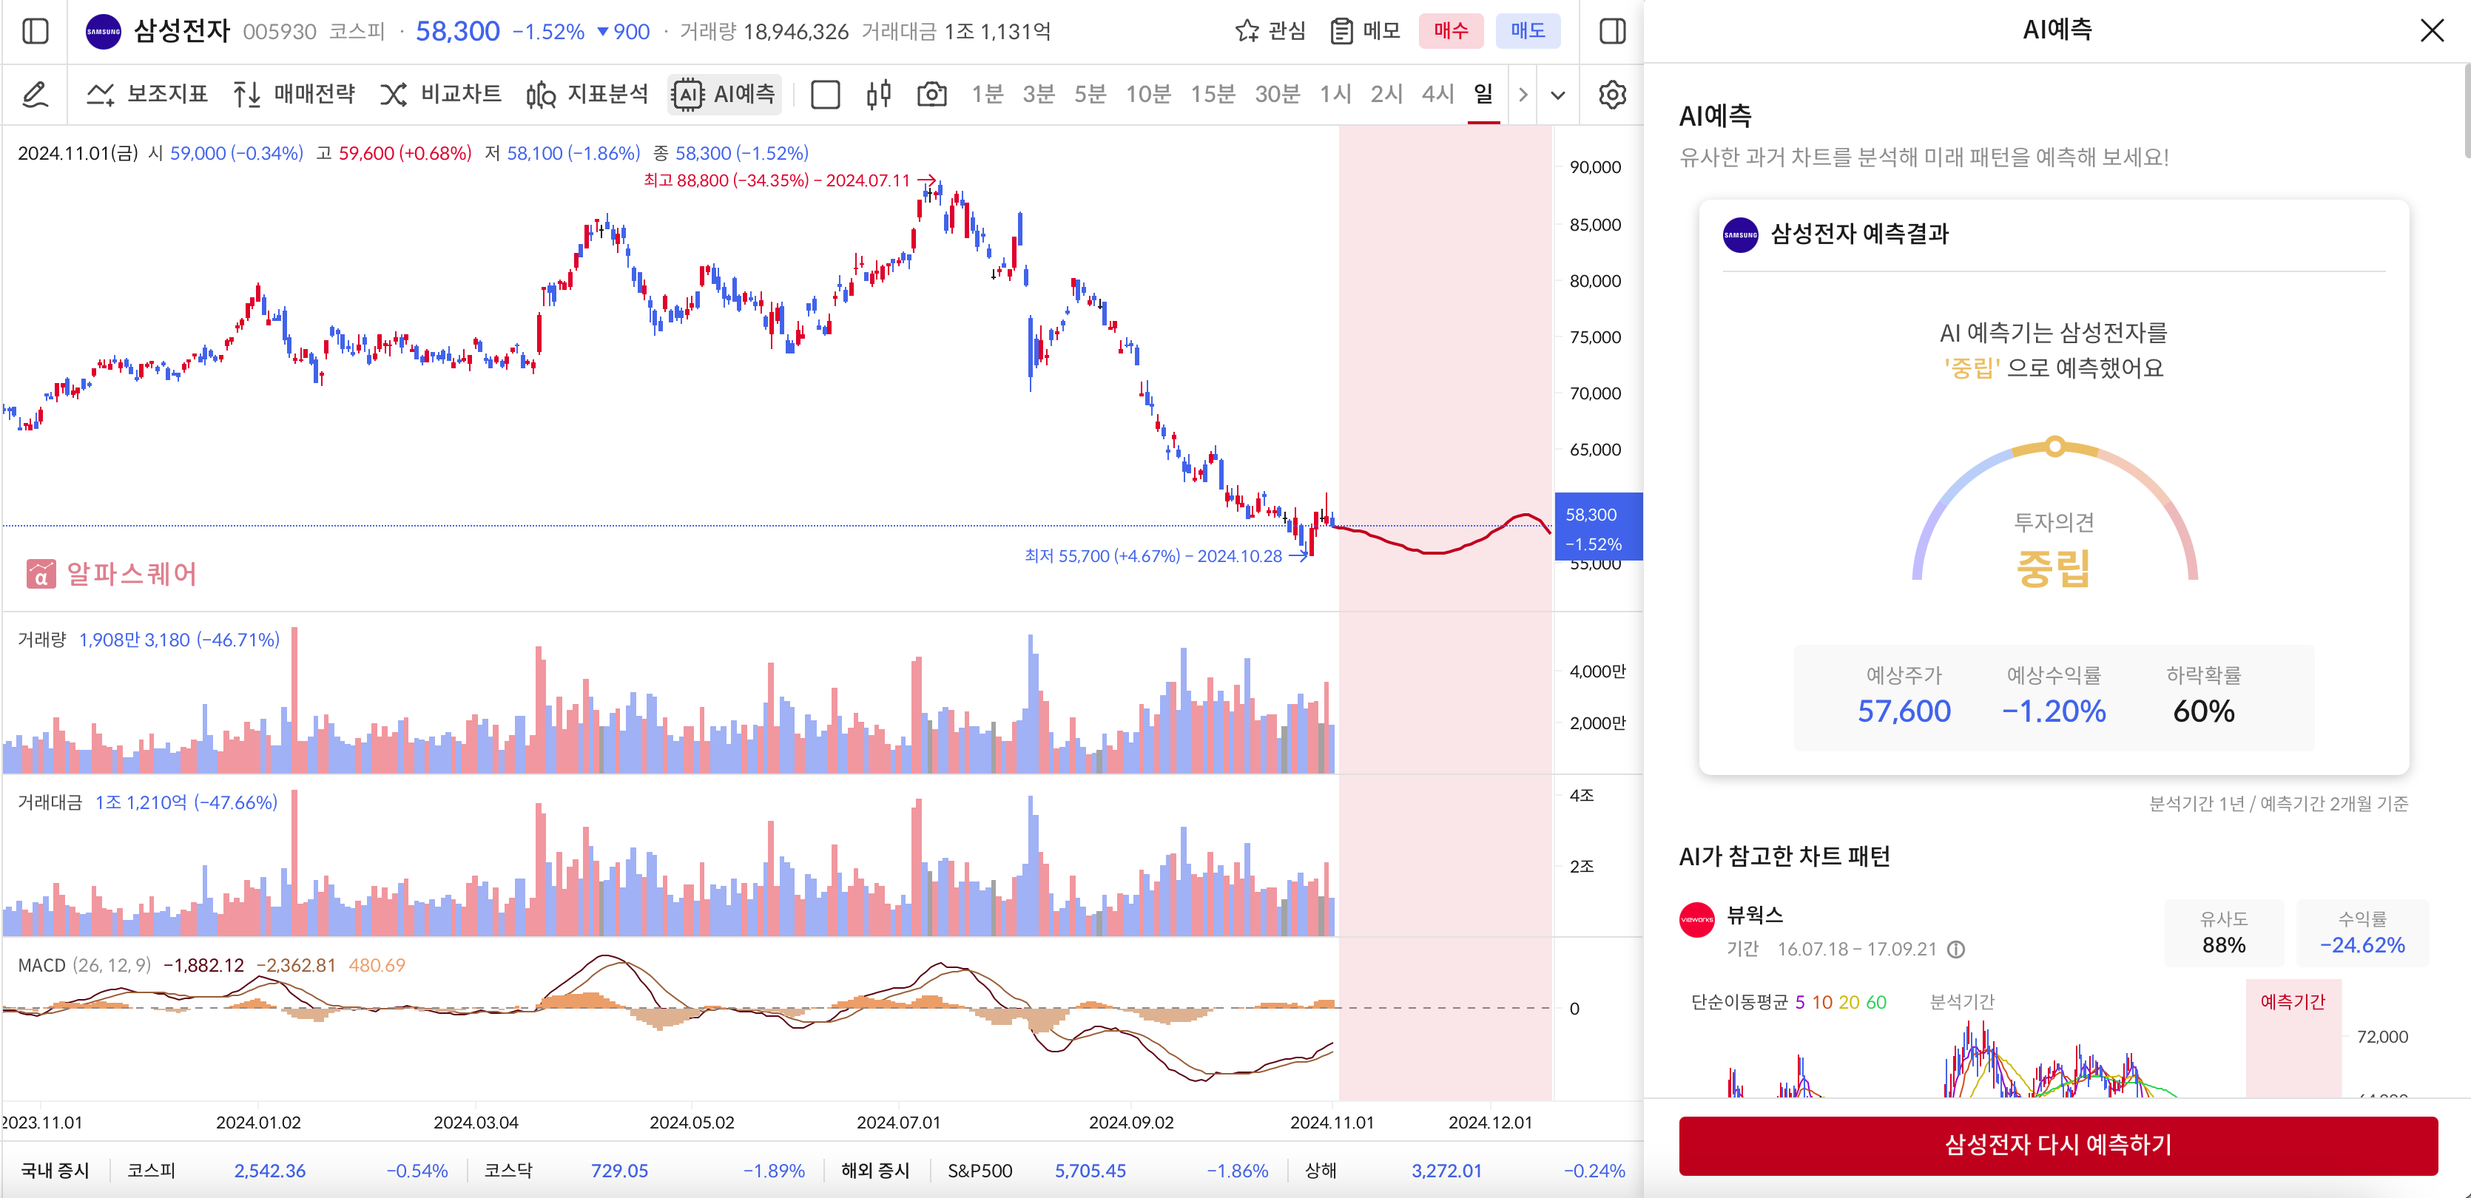Open 비교차트 comparison chart
Viewport: 2471px width, 1198px height.
(x=440, y=94)
